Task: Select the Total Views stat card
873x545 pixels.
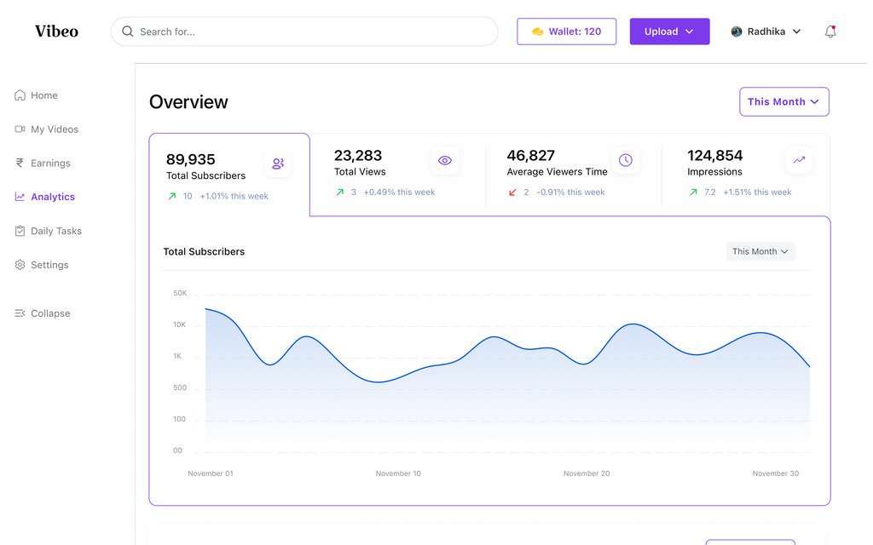Action: [x=397, y=173]
